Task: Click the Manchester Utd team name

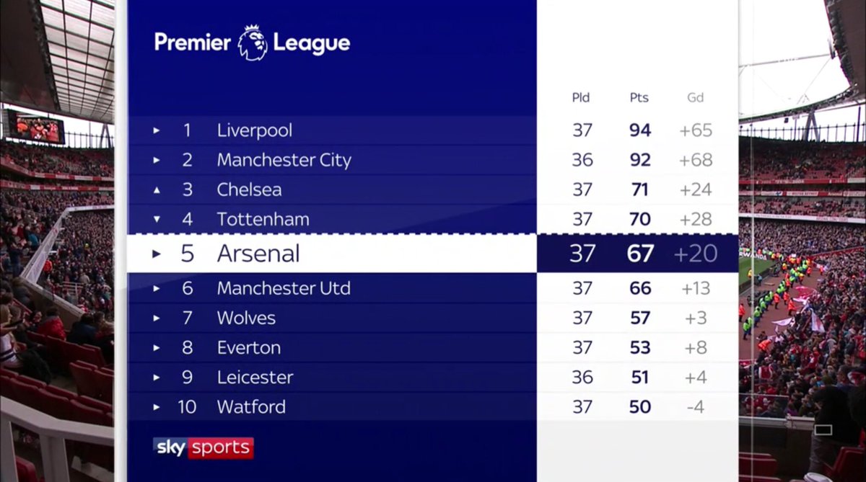Action: pos(284,289)
